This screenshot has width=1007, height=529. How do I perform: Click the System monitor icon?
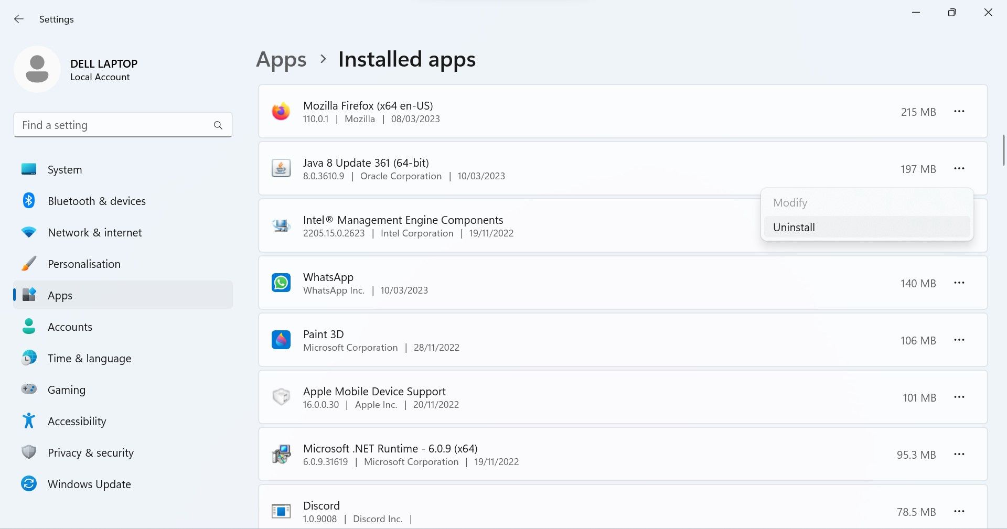(x=29, y=169)
